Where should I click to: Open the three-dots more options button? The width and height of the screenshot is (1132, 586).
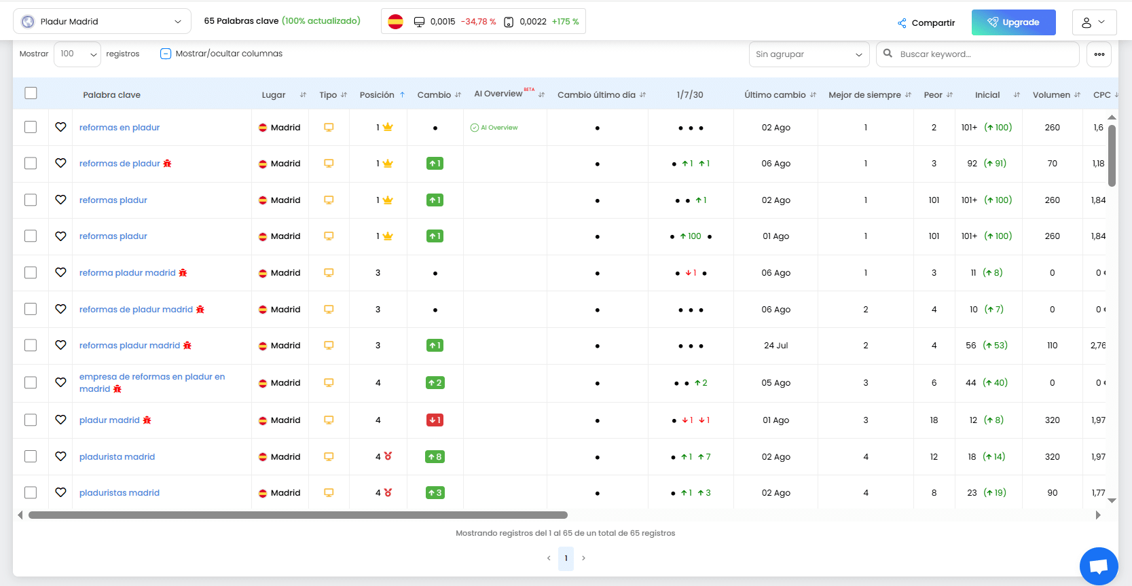(1099, 54)
